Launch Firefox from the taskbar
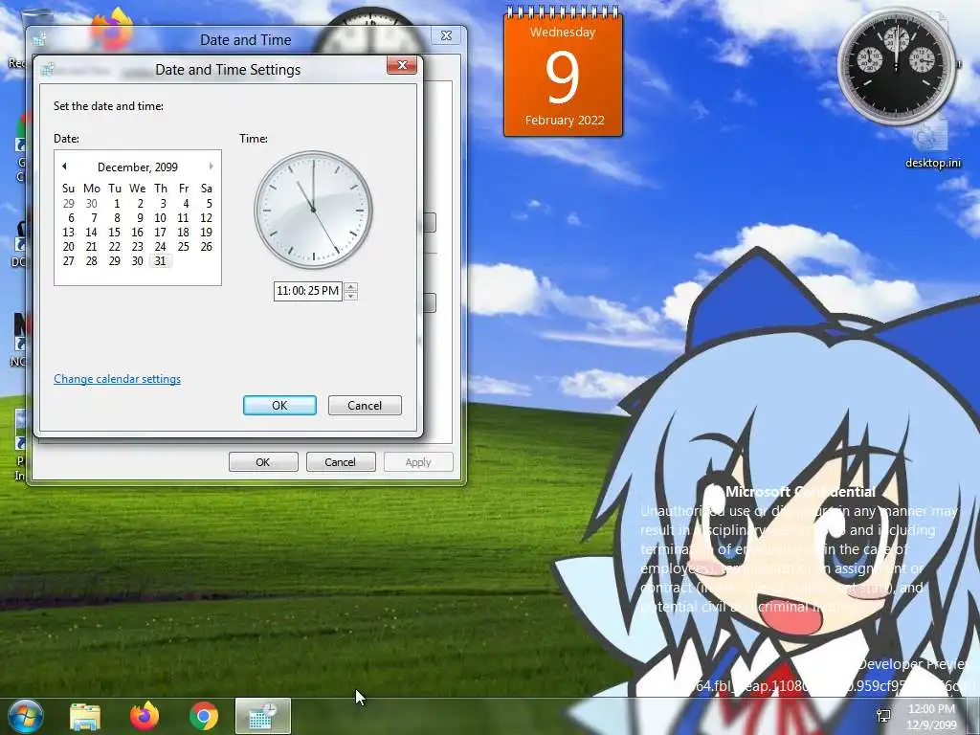Screen dimensions: 980x735 (x=145, y=716)
